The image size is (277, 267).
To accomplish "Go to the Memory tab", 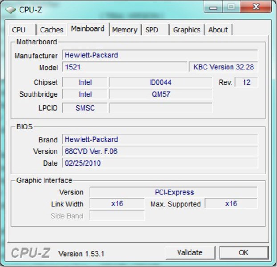I will pyautogui.click(x=125, y=30).
